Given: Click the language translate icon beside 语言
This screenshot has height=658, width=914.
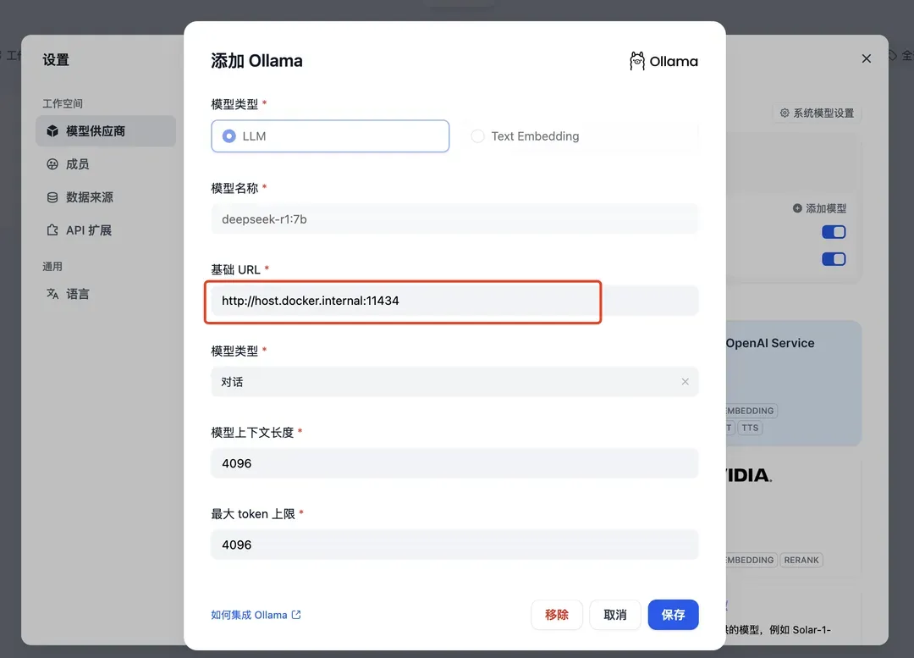Looking at the screenshot, I should click(x=52, y=294).
